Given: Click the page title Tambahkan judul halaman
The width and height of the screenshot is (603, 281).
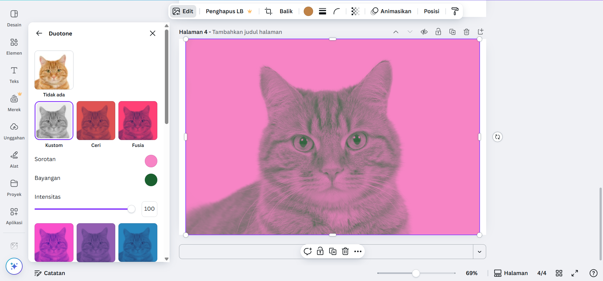Looking at the screenshot, I should (x=247, y=32).
